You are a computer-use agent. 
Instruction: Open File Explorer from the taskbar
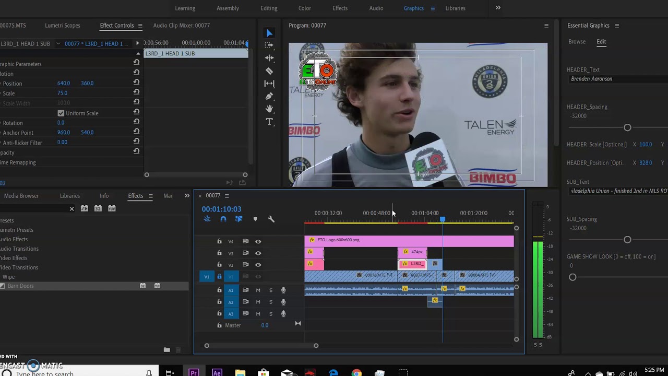(x=240, y=372)
